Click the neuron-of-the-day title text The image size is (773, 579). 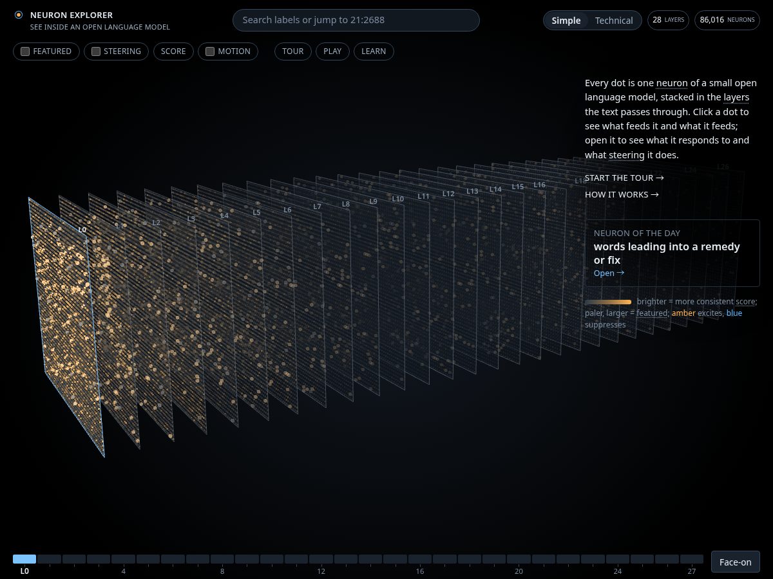point(667,253)
